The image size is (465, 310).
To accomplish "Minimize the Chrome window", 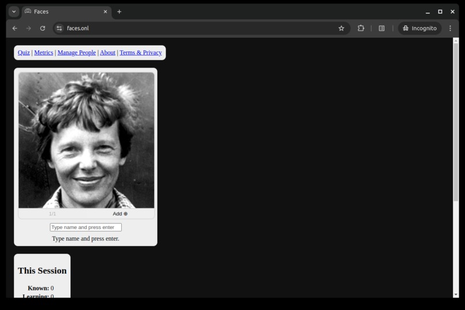I will tap(427, 12).
